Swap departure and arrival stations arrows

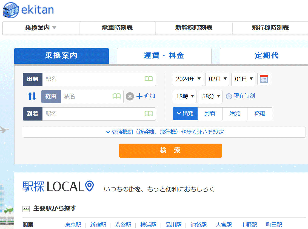pos(32,96)
